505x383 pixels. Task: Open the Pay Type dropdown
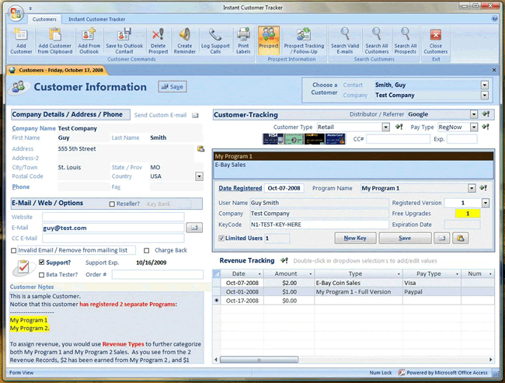[x=473, y=127]
